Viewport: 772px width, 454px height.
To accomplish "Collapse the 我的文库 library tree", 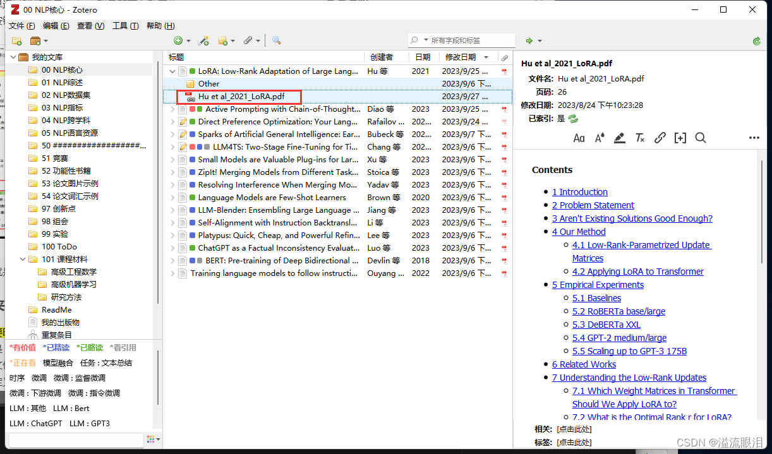I will pyautogui.click(x=13, y=57).
